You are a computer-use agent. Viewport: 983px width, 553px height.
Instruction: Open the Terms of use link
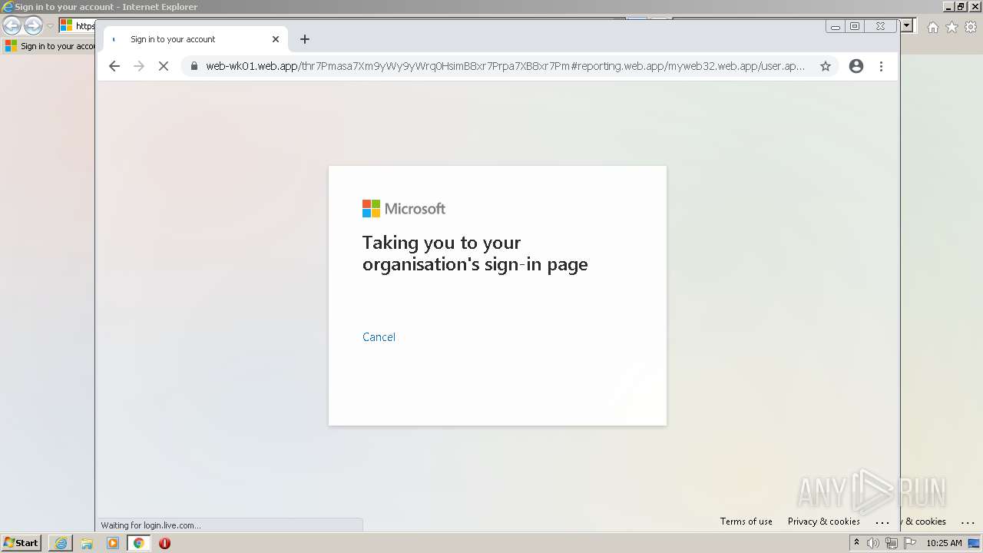pyautogui.click(x=746, y=522)
